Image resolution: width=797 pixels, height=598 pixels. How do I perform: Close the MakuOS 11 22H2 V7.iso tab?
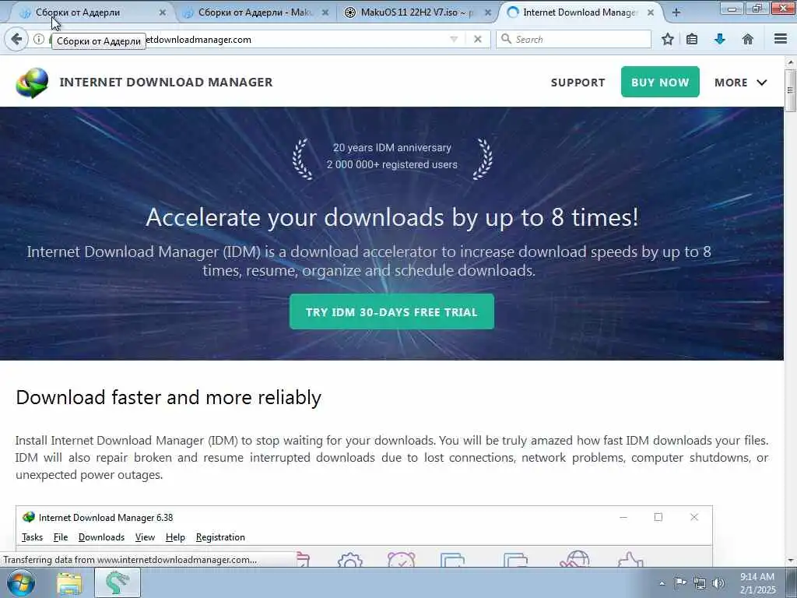487,12
